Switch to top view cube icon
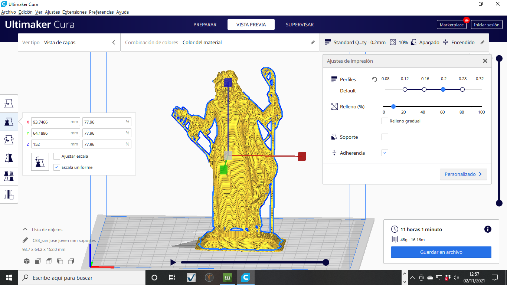Screen dimensions: 507x285 coord(49,261)
